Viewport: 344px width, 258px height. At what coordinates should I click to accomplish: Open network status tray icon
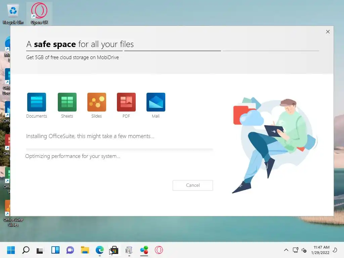pyautogui.click(x=296, y=250)
